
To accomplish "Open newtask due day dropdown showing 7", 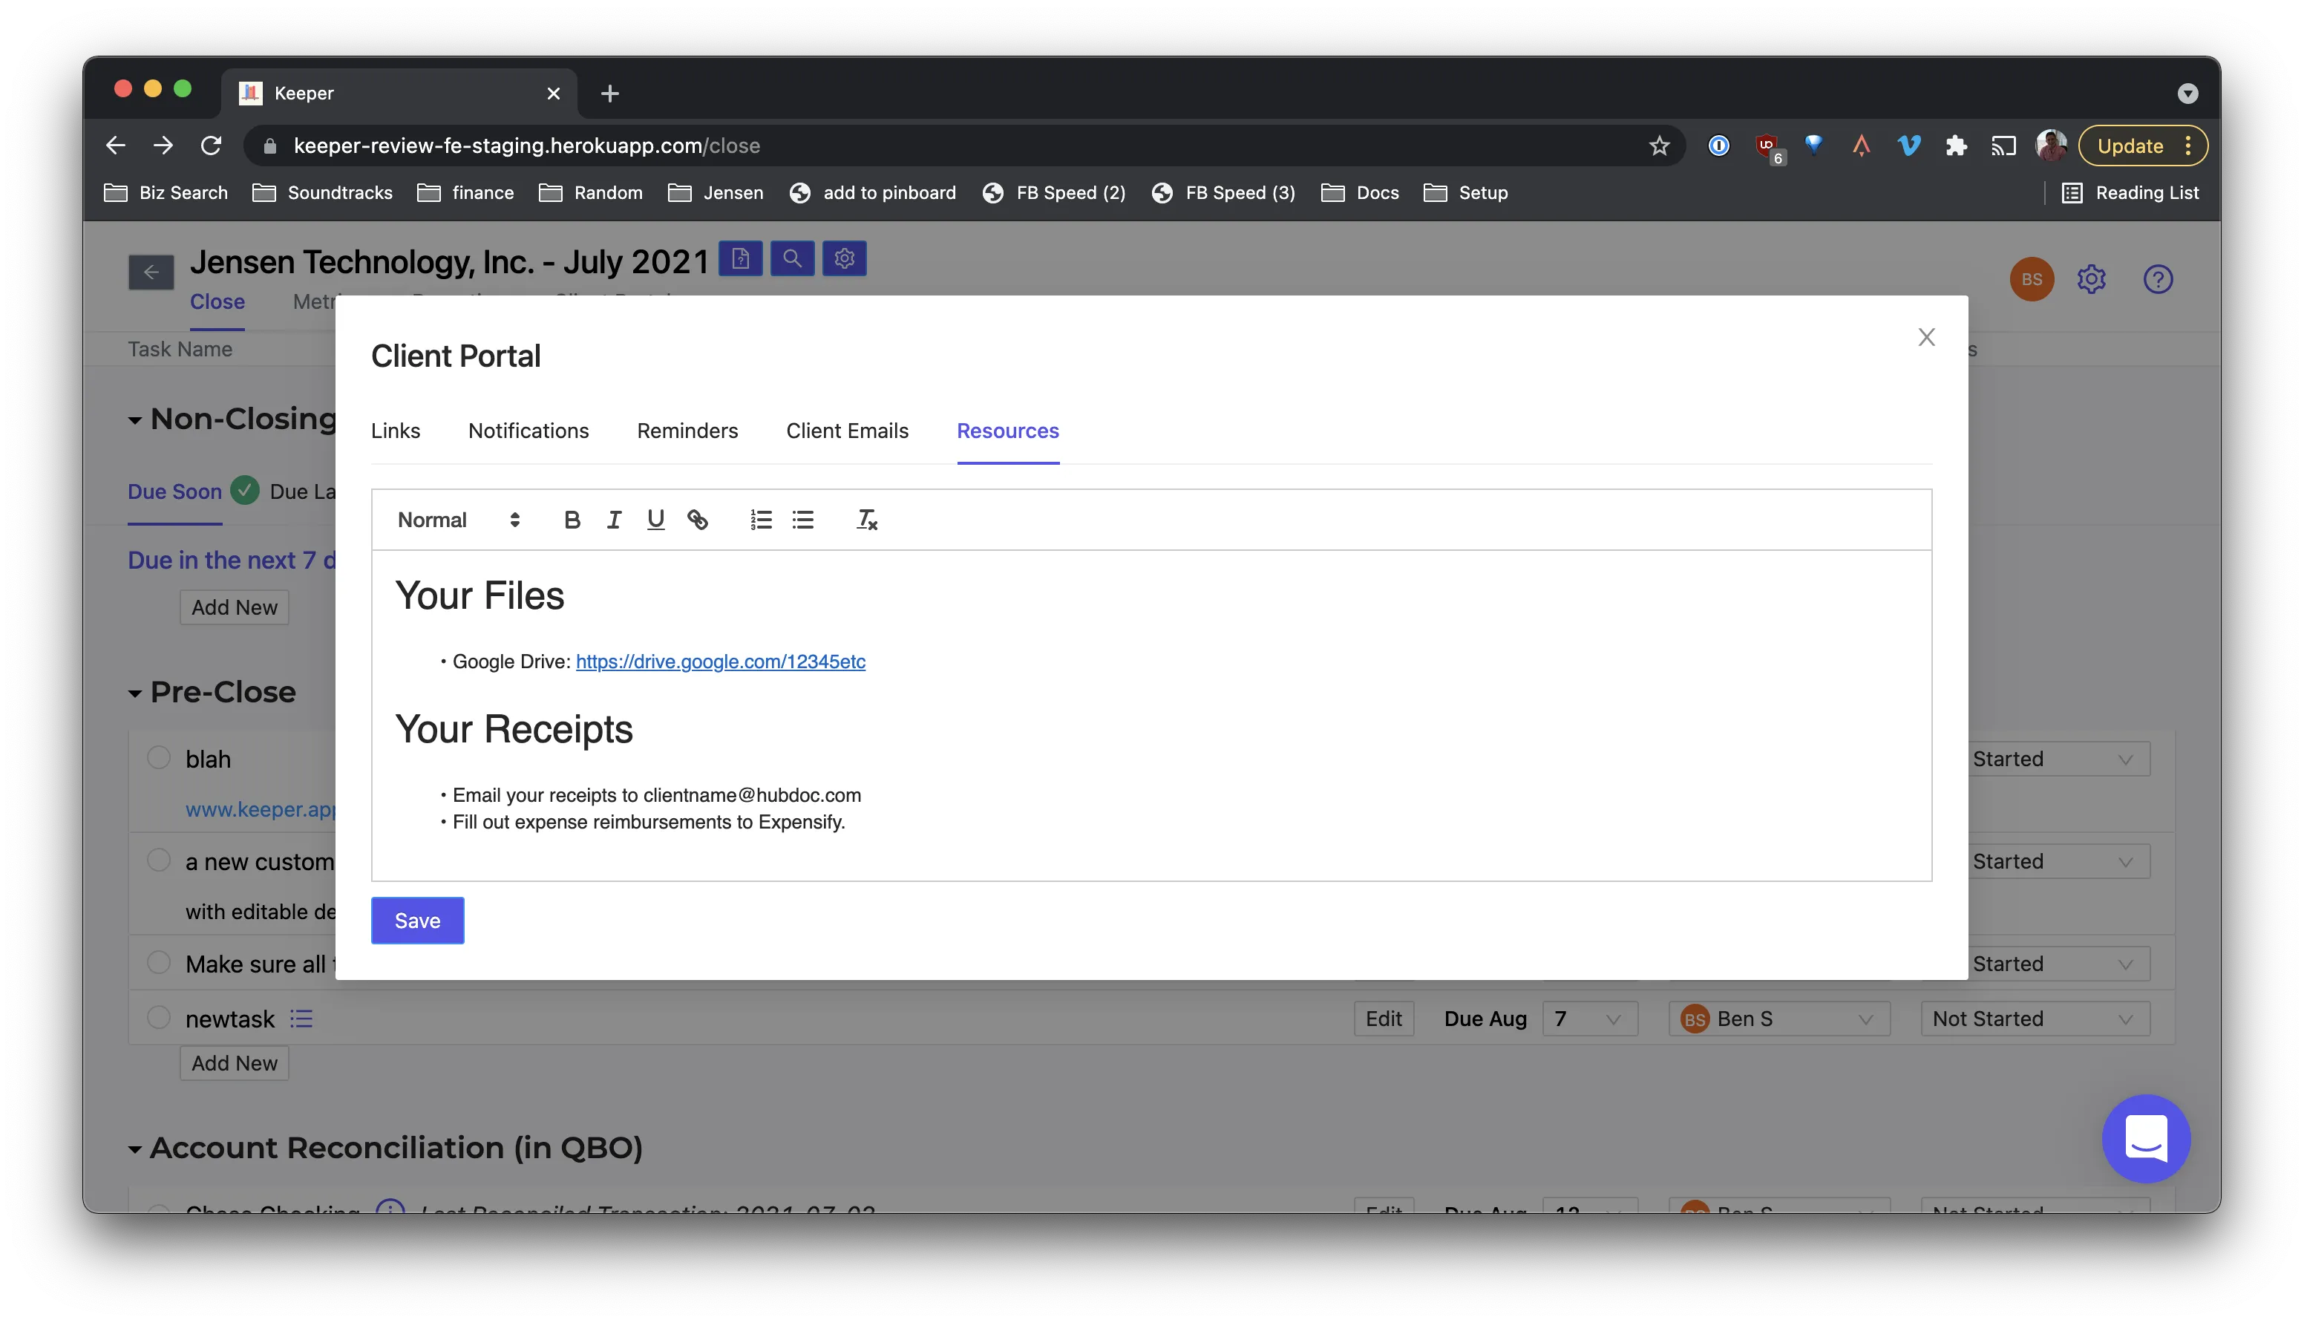I will click(x=1589, y=1019).
